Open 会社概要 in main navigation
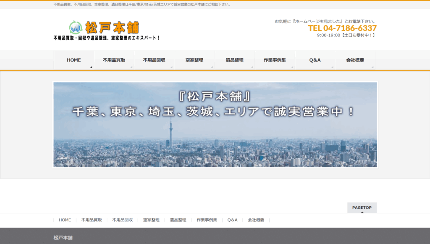The height and width of the screenshot is (244, 430). tap(355, 60)
